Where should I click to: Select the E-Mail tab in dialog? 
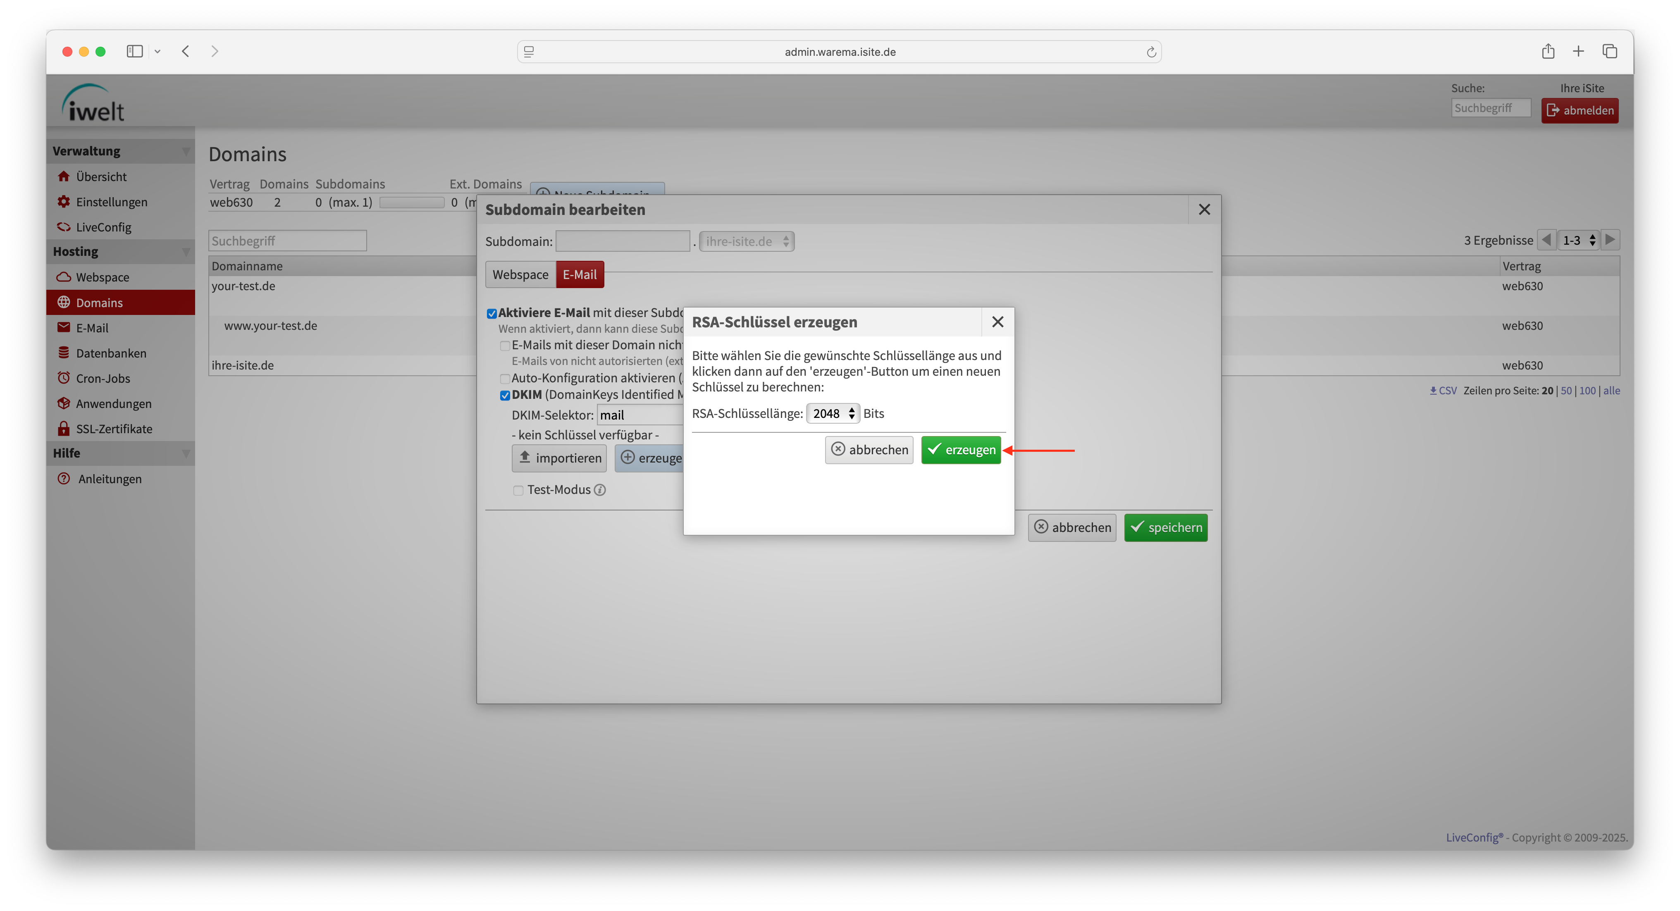[579, 274]
